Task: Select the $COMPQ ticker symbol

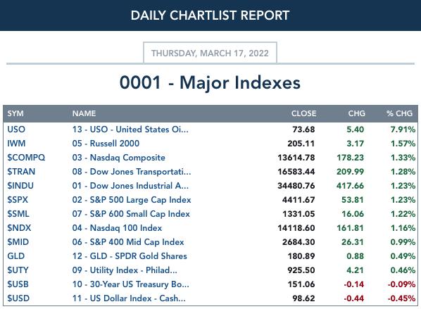Action: [26, 158]
